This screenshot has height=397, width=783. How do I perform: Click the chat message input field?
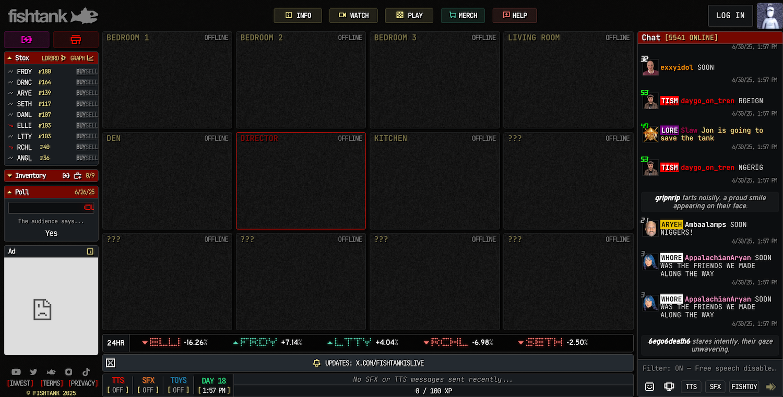(710, 368)
